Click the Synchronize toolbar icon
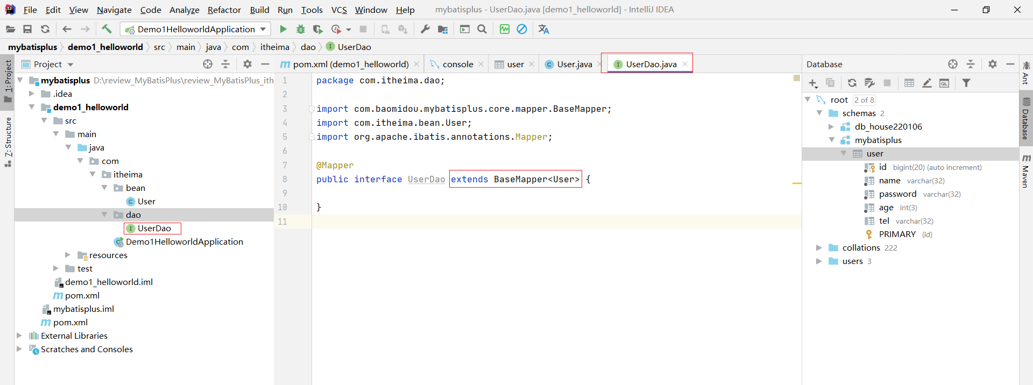Viewport: 1033px width, 385px height. pos(45,29)
